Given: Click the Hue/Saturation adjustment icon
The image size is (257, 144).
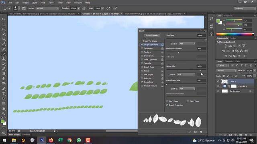Looking at the screenshot, I should [223, 51].
